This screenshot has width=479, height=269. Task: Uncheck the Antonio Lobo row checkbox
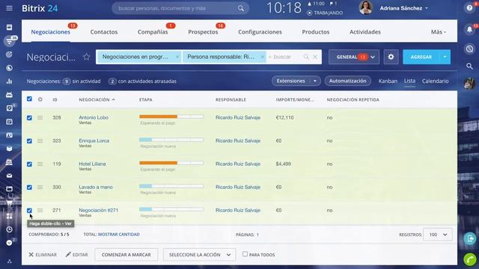pyautogui.click(x=29, y=118)
